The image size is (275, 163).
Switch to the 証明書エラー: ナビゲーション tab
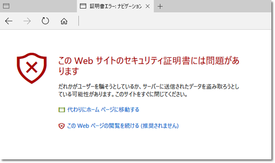tap(115, 6)
